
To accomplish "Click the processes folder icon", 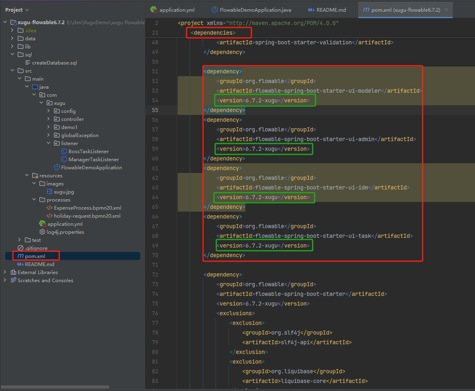I will [42, 200].
